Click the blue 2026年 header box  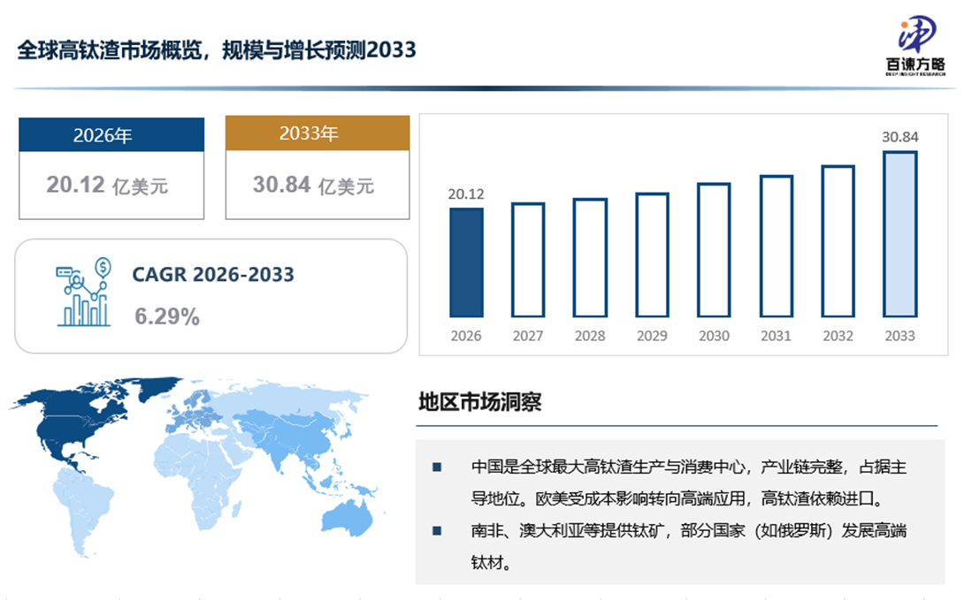pos(111,135)
